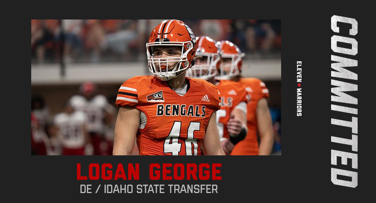Click the jersey number 46
Screen dimensions: 376x203
click(182, 138)
